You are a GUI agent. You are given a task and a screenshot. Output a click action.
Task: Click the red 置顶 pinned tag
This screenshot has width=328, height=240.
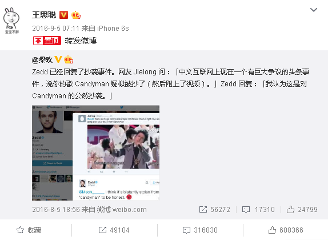pos(47,41)
